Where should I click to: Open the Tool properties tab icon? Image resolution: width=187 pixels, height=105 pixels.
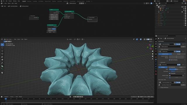tap(156, 39)
